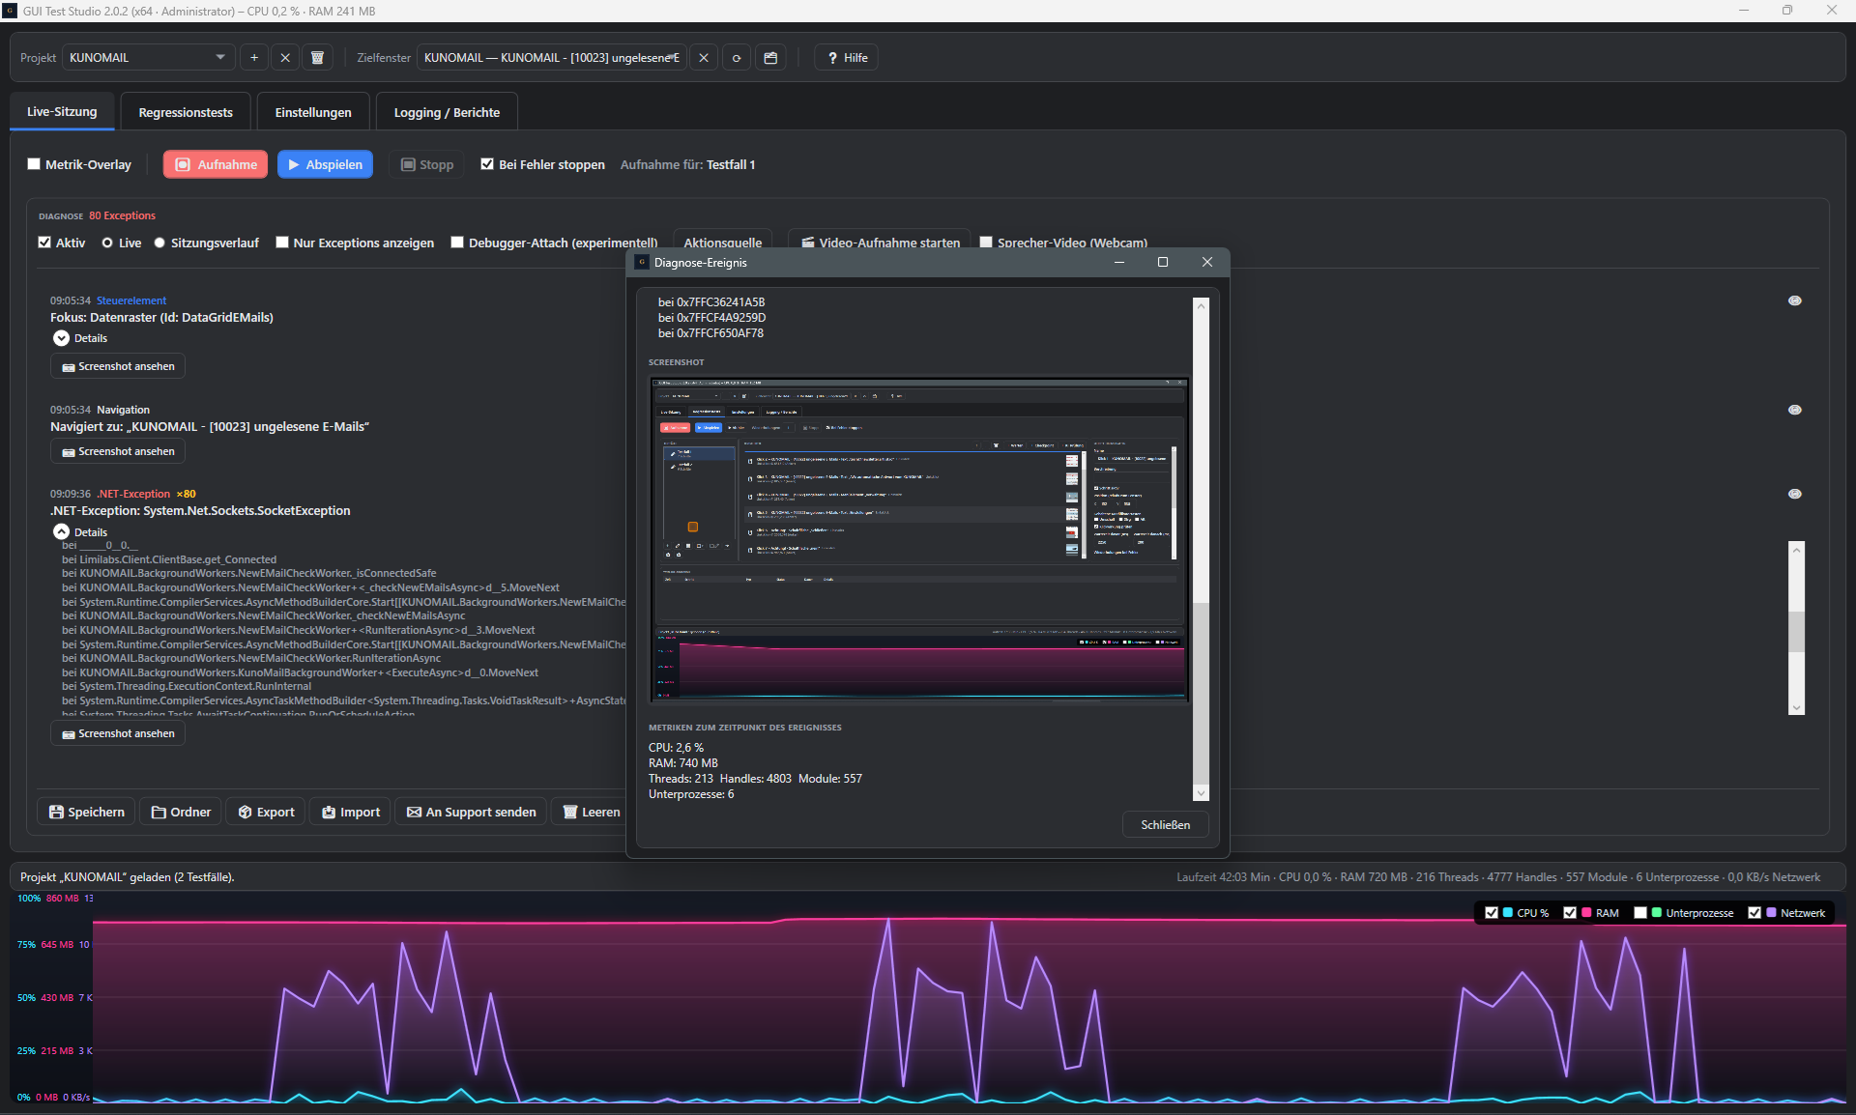Open the Logging / Berichte tab
The width and height of the screenshot is (1856, 1115).
[x=447, y=112]
